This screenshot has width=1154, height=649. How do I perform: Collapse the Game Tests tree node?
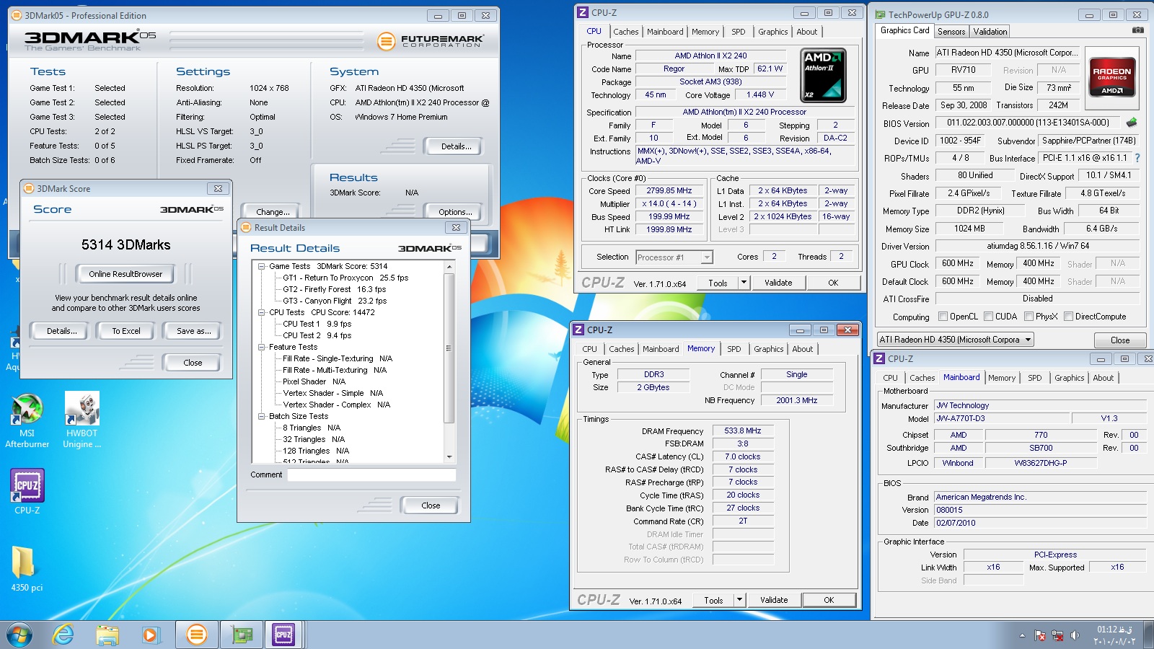[262, 266]
